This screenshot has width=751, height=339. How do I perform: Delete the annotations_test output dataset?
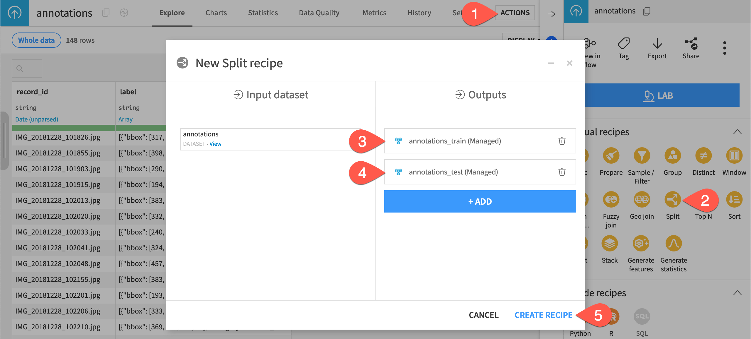click(x=562, y=172)
